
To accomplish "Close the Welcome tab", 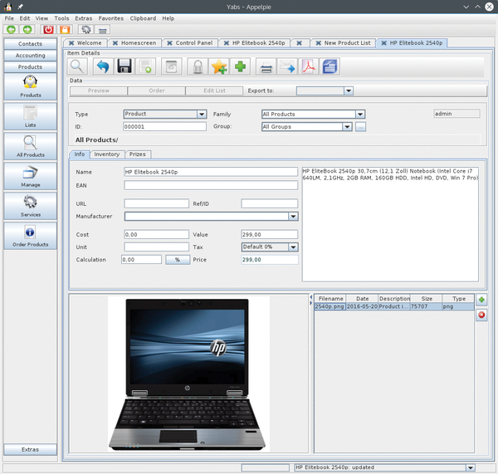I will coord(71,43).
